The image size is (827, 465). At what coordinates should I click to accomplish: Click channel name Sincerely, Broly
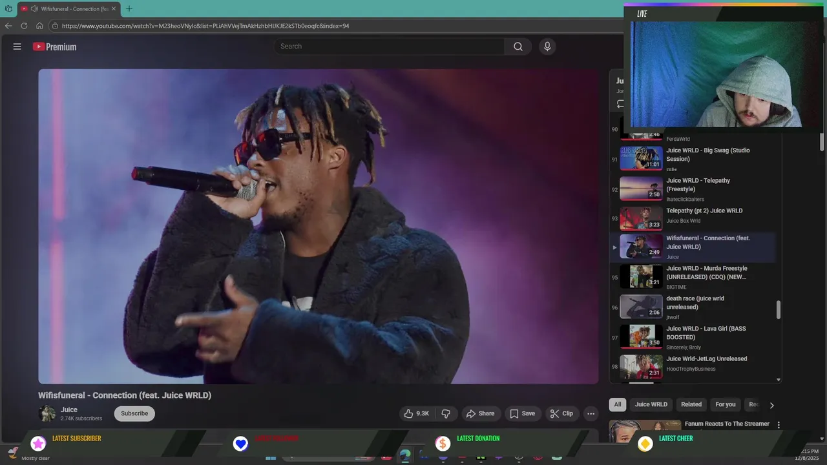[x=684, y=347]
